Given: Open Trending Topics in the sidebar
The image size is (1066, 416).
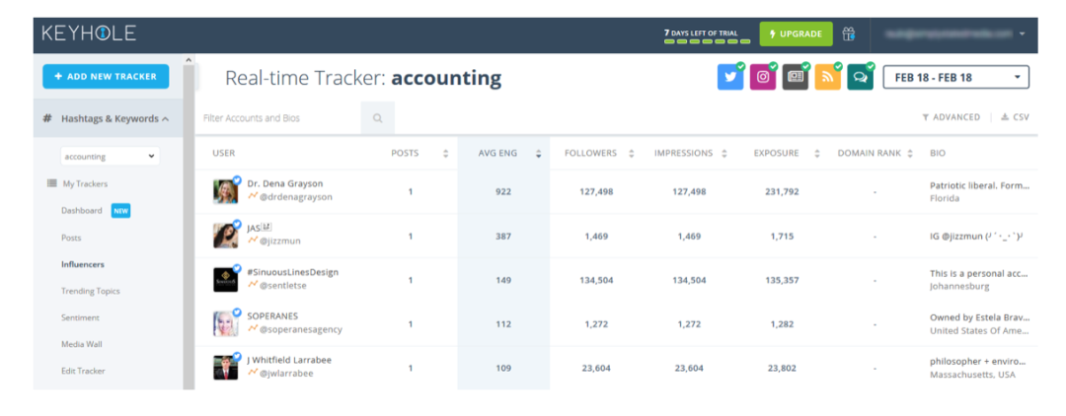Looking at the screenshot, I should pos(90,292).
